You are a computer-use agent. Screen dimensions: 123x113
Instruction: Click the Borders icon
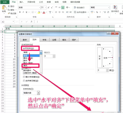pos(33,12)
